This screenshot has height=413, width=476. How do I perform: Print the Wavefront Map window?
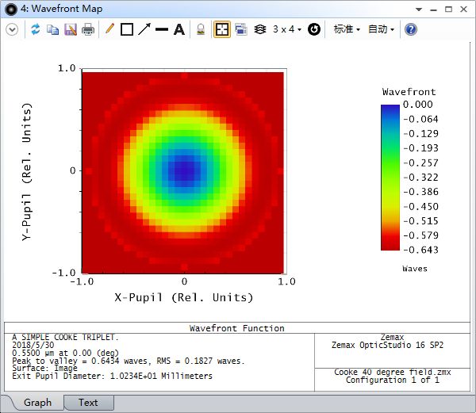pyautogui.click(x=88, y=29)
